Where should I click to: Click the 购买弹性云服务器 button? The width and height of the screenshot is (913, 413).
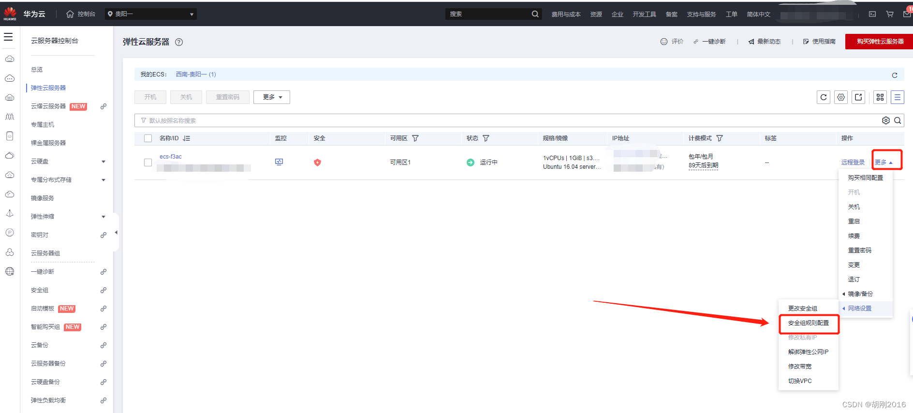(x=880, y=42)
